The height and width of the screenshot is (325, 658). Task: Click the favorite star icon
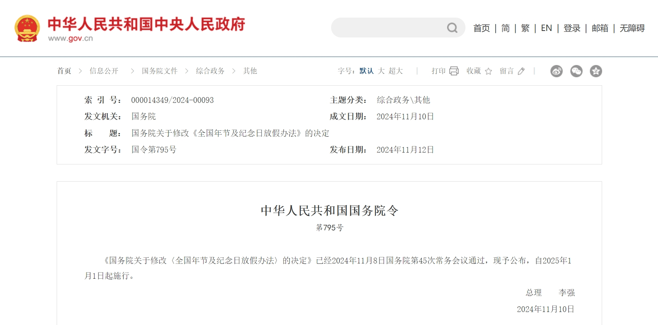tap(488, 71)
